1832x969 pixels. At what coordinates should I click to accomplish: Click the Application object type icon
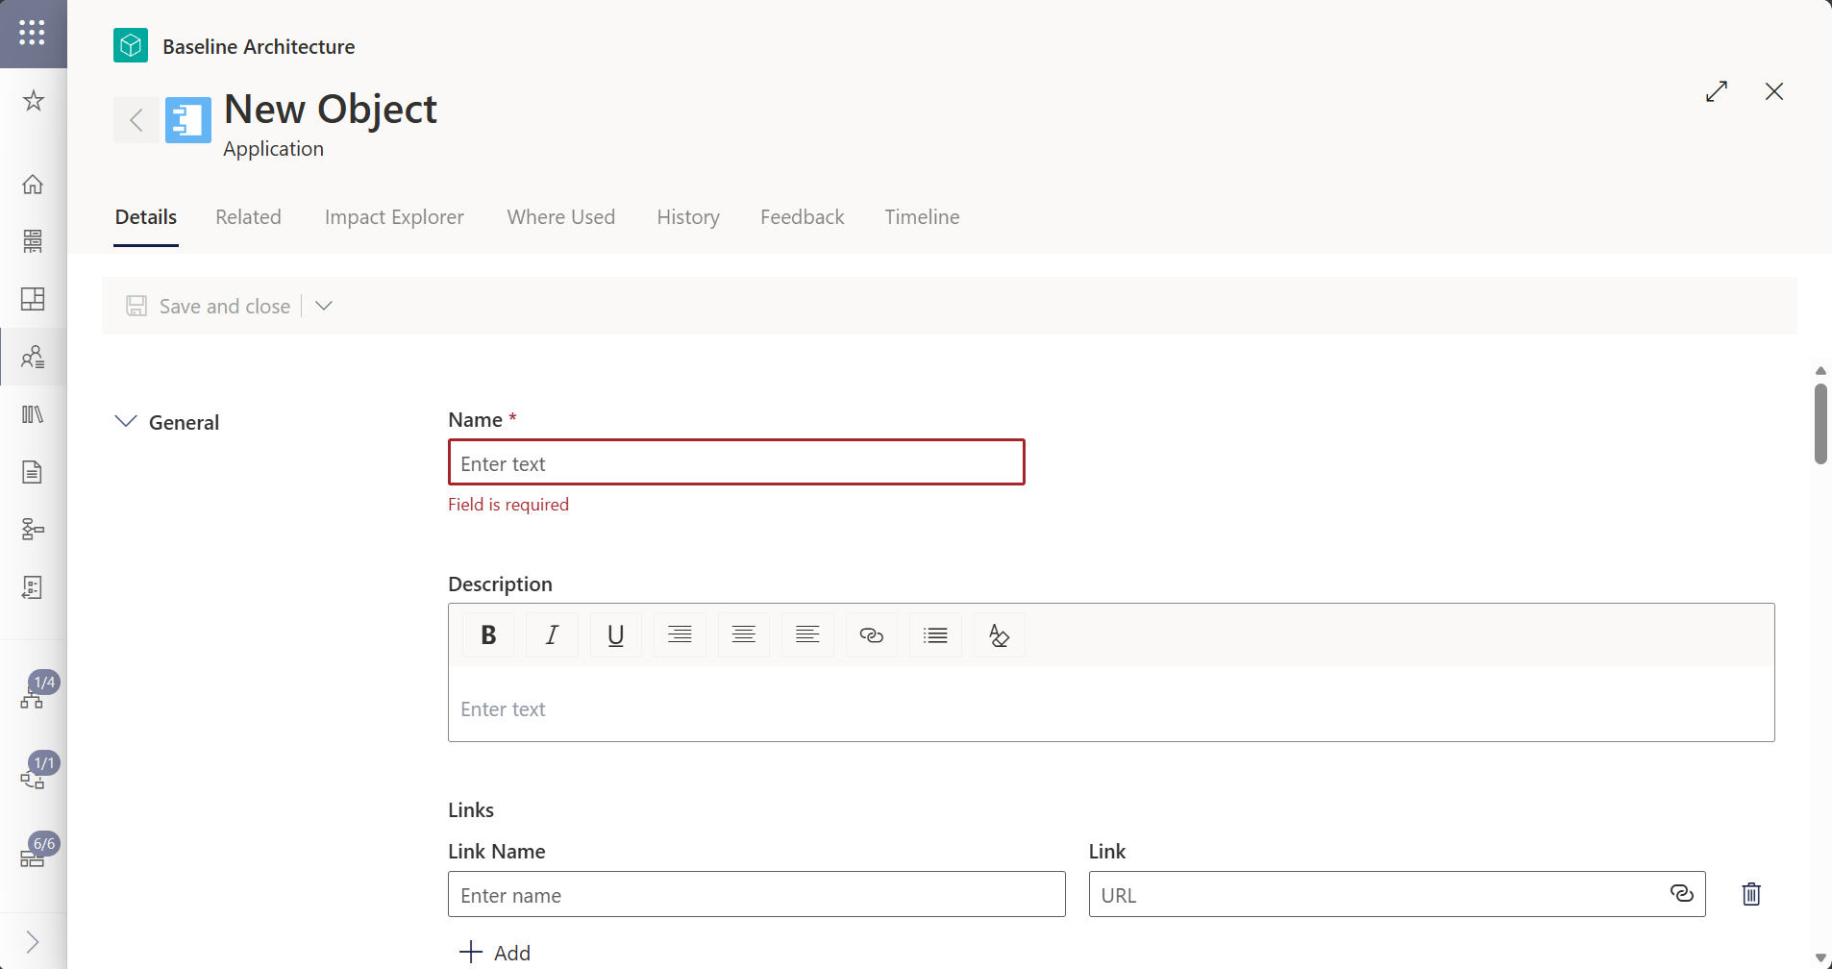click(188, 120)
